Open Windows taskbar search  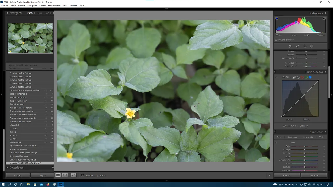click(x=9, y=184)
